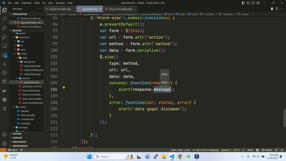The image size is (286, 161).
Task: Expand the NPM SCRIPTS section
Action: pyautogui.click(x=26, y=142)
